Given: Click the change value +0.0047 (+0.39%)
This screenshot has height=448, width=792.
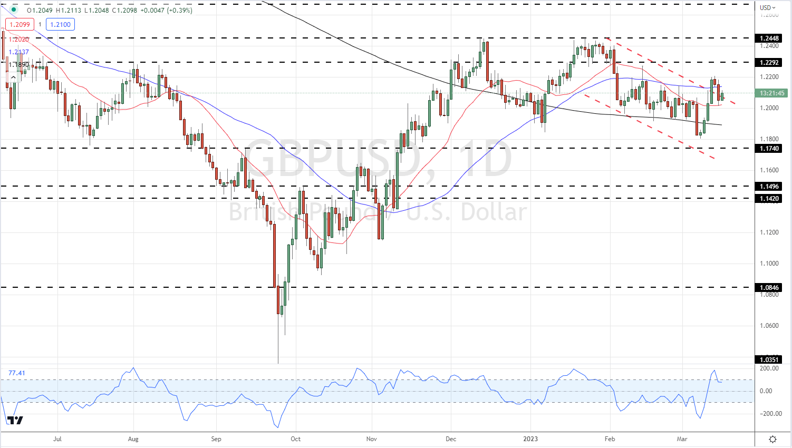Looking at the screenshot, I should click(167, 10).
